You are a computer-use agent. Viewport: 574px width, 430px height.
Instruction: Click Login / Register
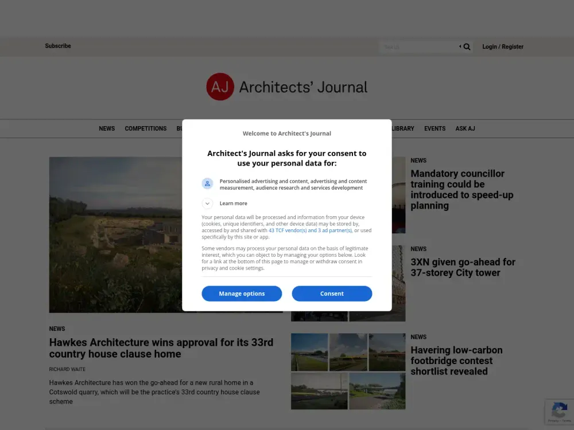tap(502, 46)
